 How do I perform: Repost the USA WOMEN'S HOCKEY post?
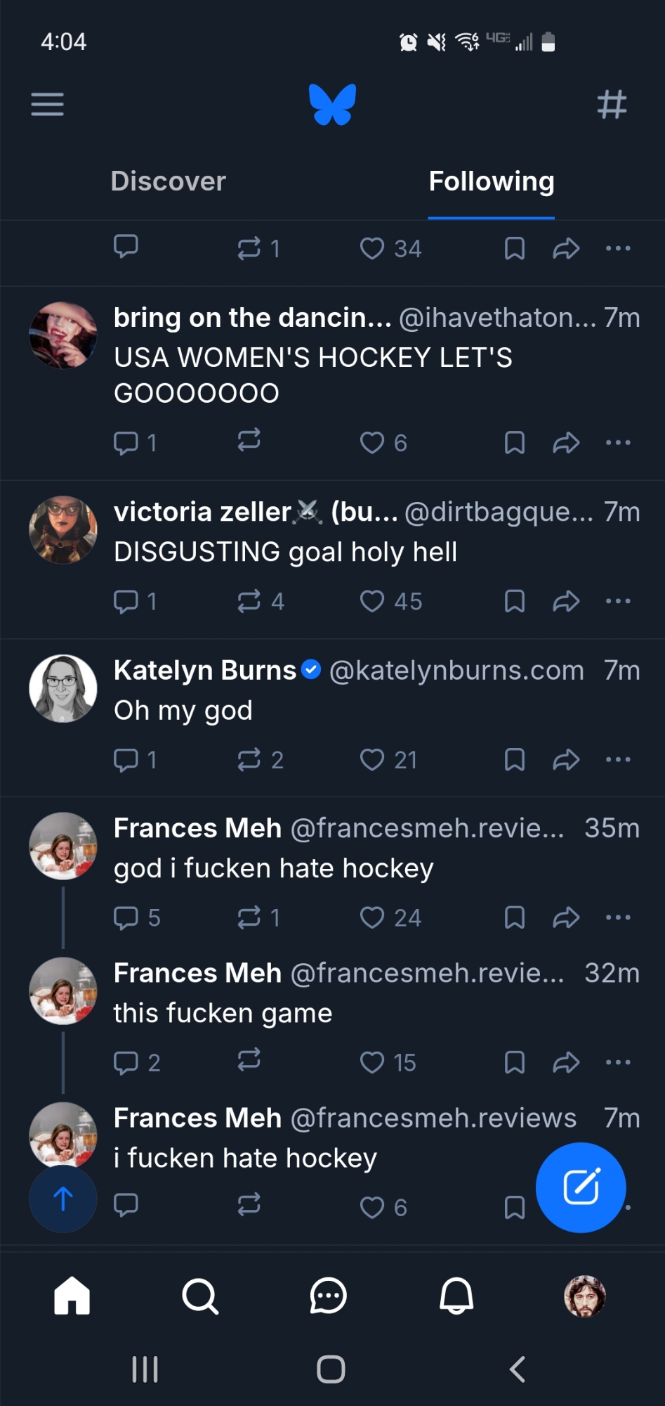[x=249, y=441]
